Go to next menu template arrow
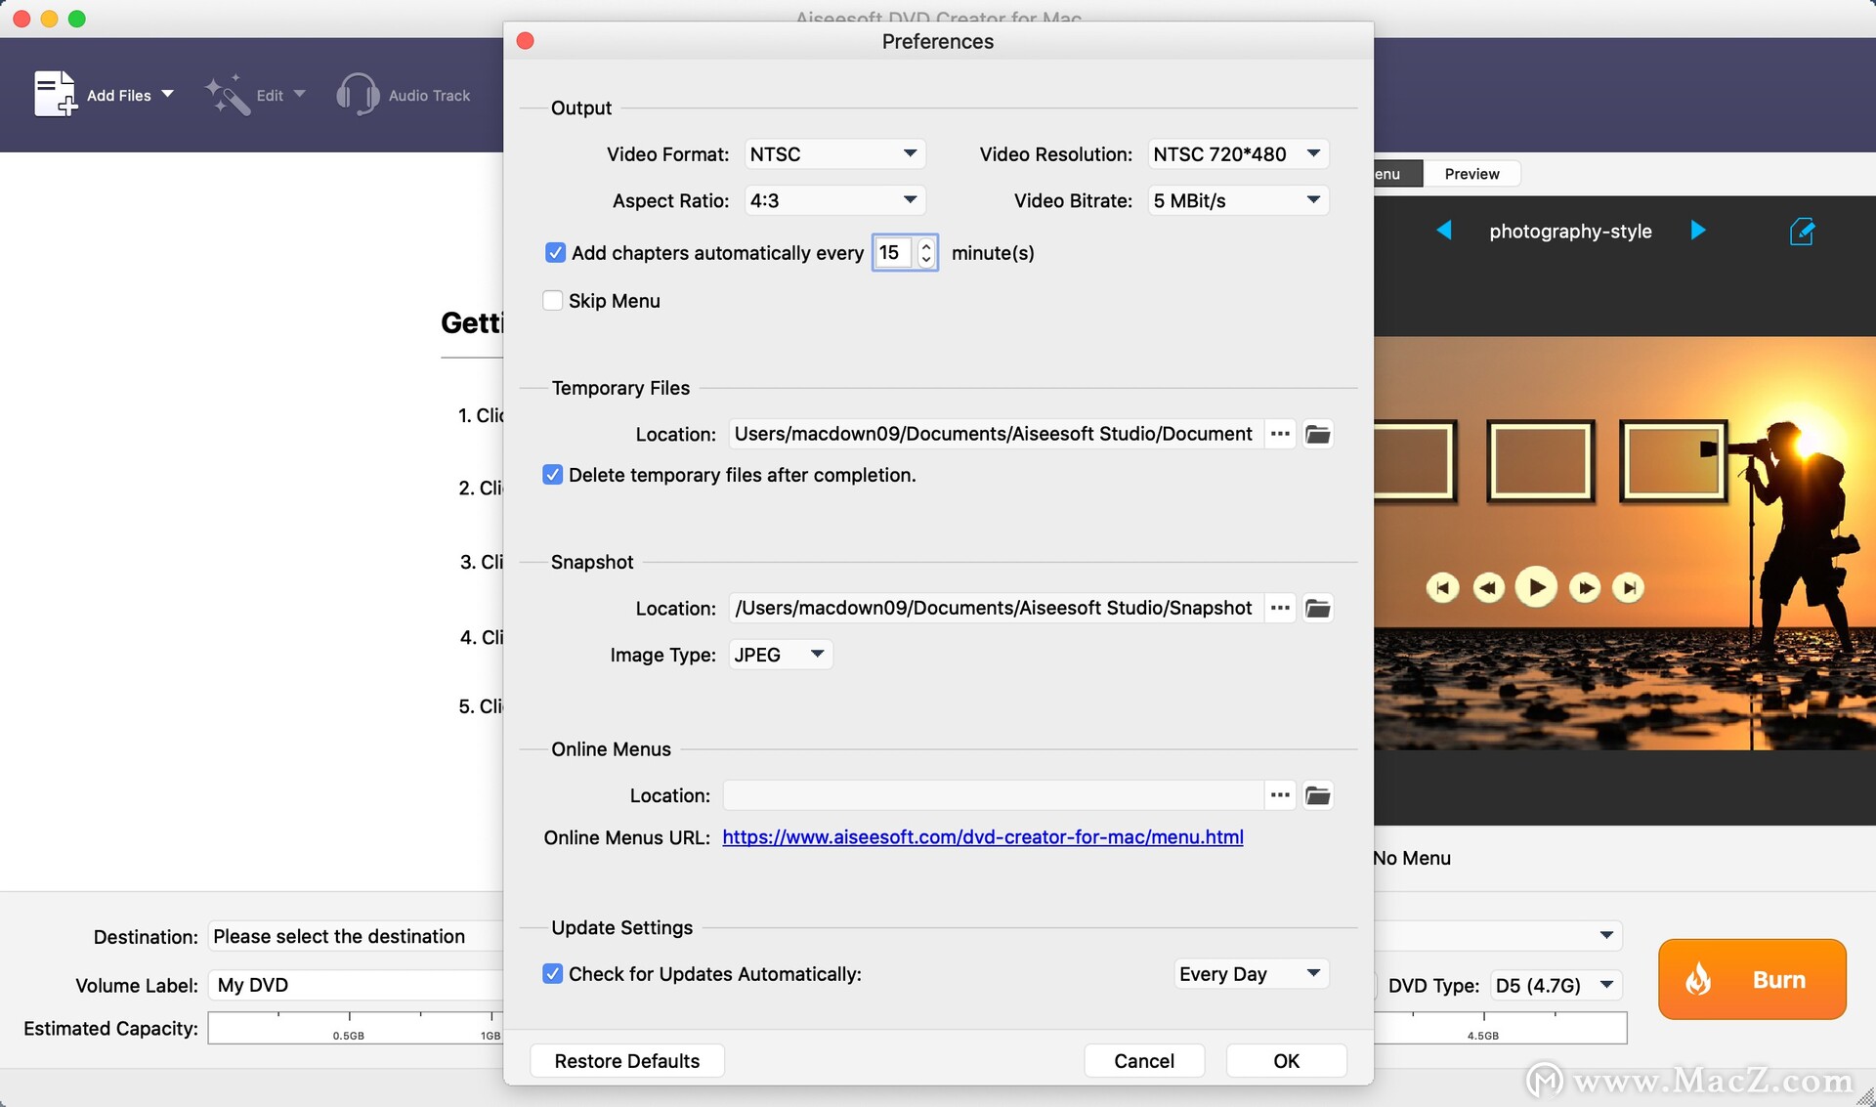This screenshot has height=1107, width=1876. pos(1698,231)
